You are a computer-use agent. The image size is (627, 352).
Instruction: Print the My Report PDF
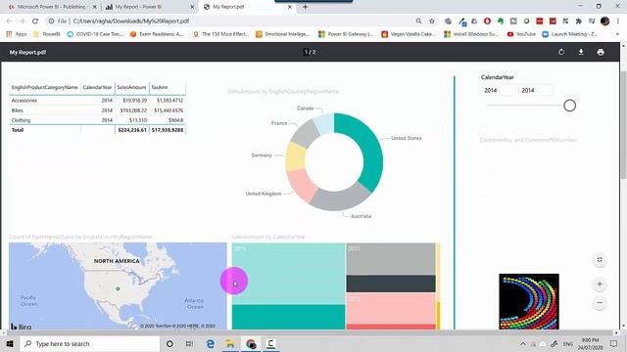pos(601,52)
